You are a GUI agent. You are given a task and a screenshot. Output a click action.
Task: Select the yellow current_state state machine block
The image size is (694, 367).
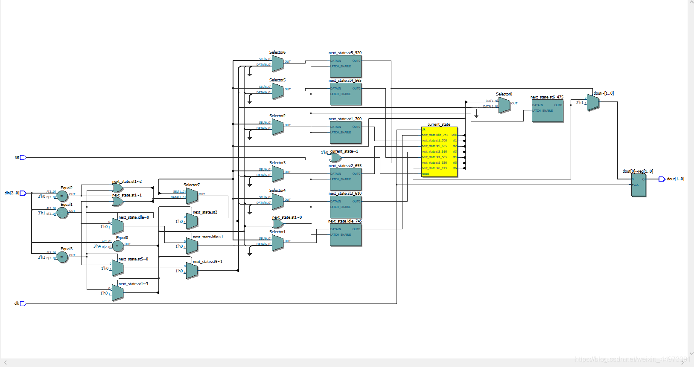tap(439, 151)
